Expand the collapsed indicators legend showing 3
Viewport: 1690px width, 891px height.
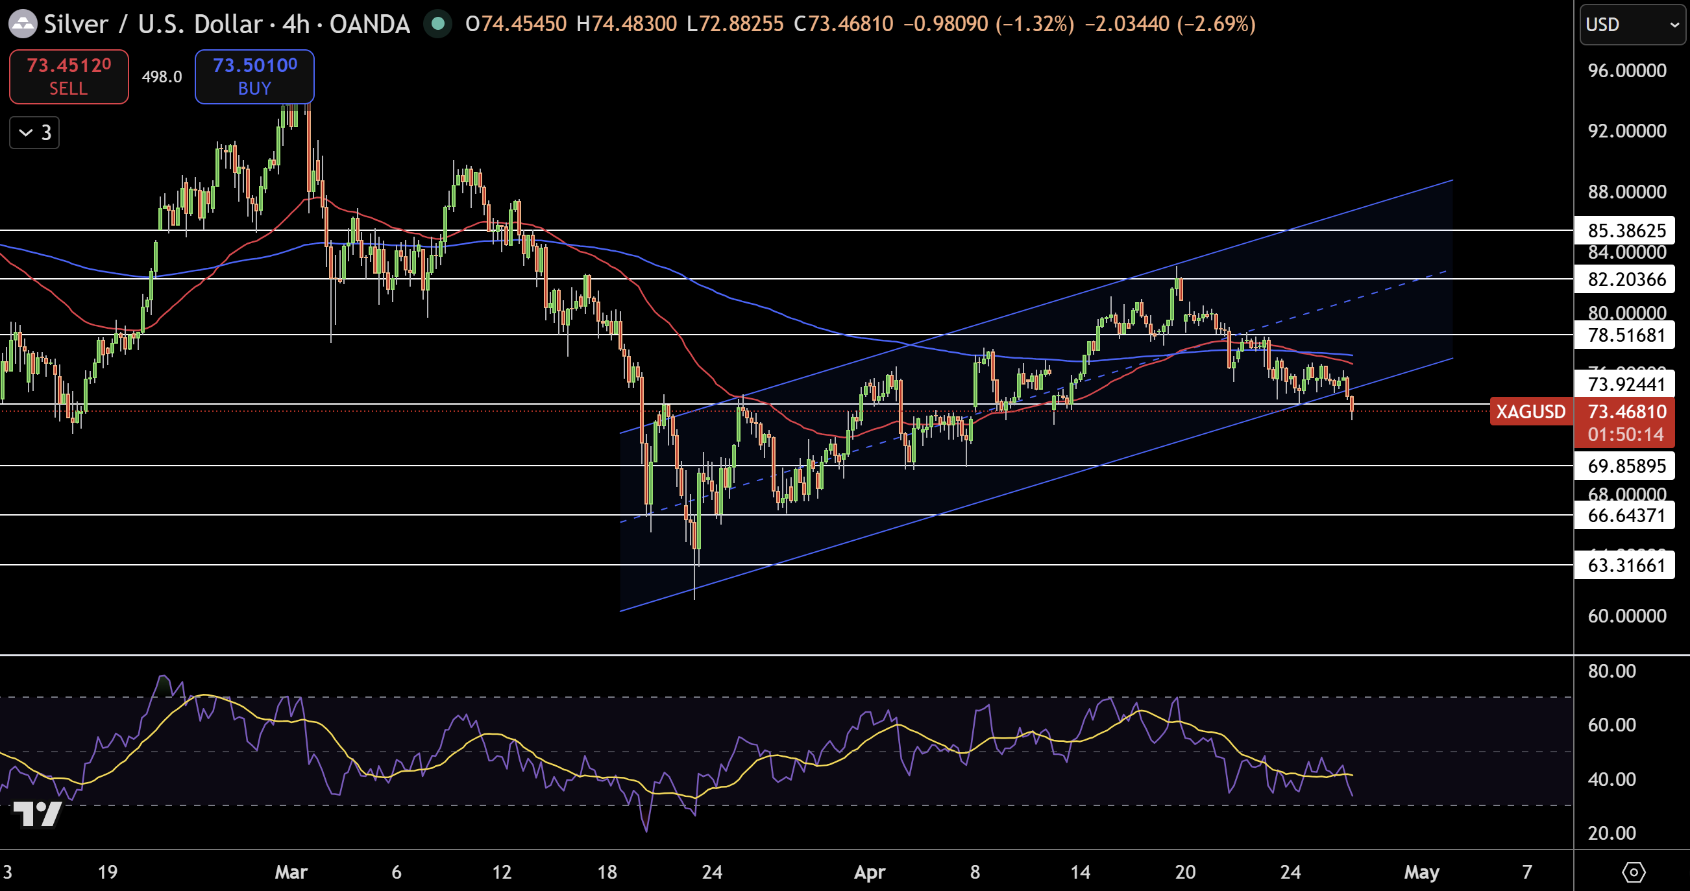coord(35,133)
